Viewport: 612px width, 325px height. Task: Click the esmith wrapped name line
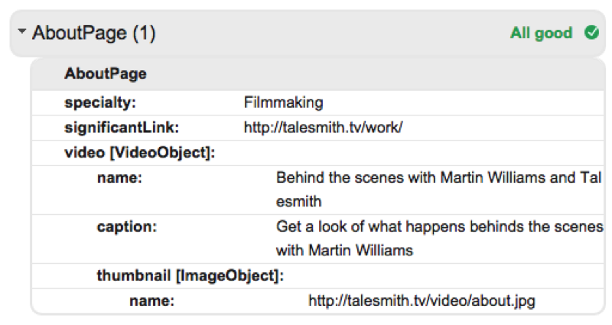click(x=299, y=202)
